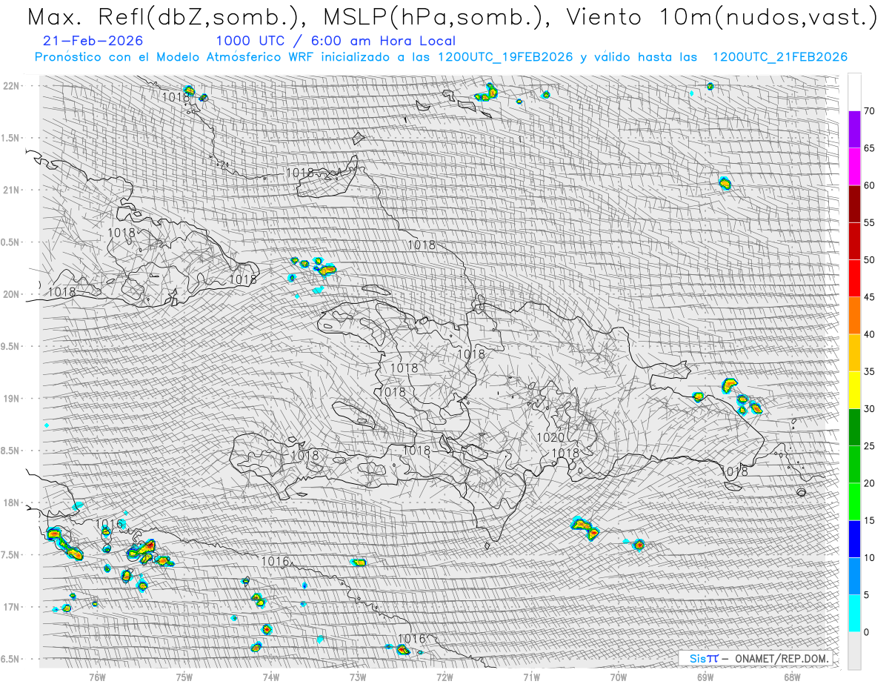Pick the orange 40–45 dBZ colorbar segment

(x=854, y=316)
